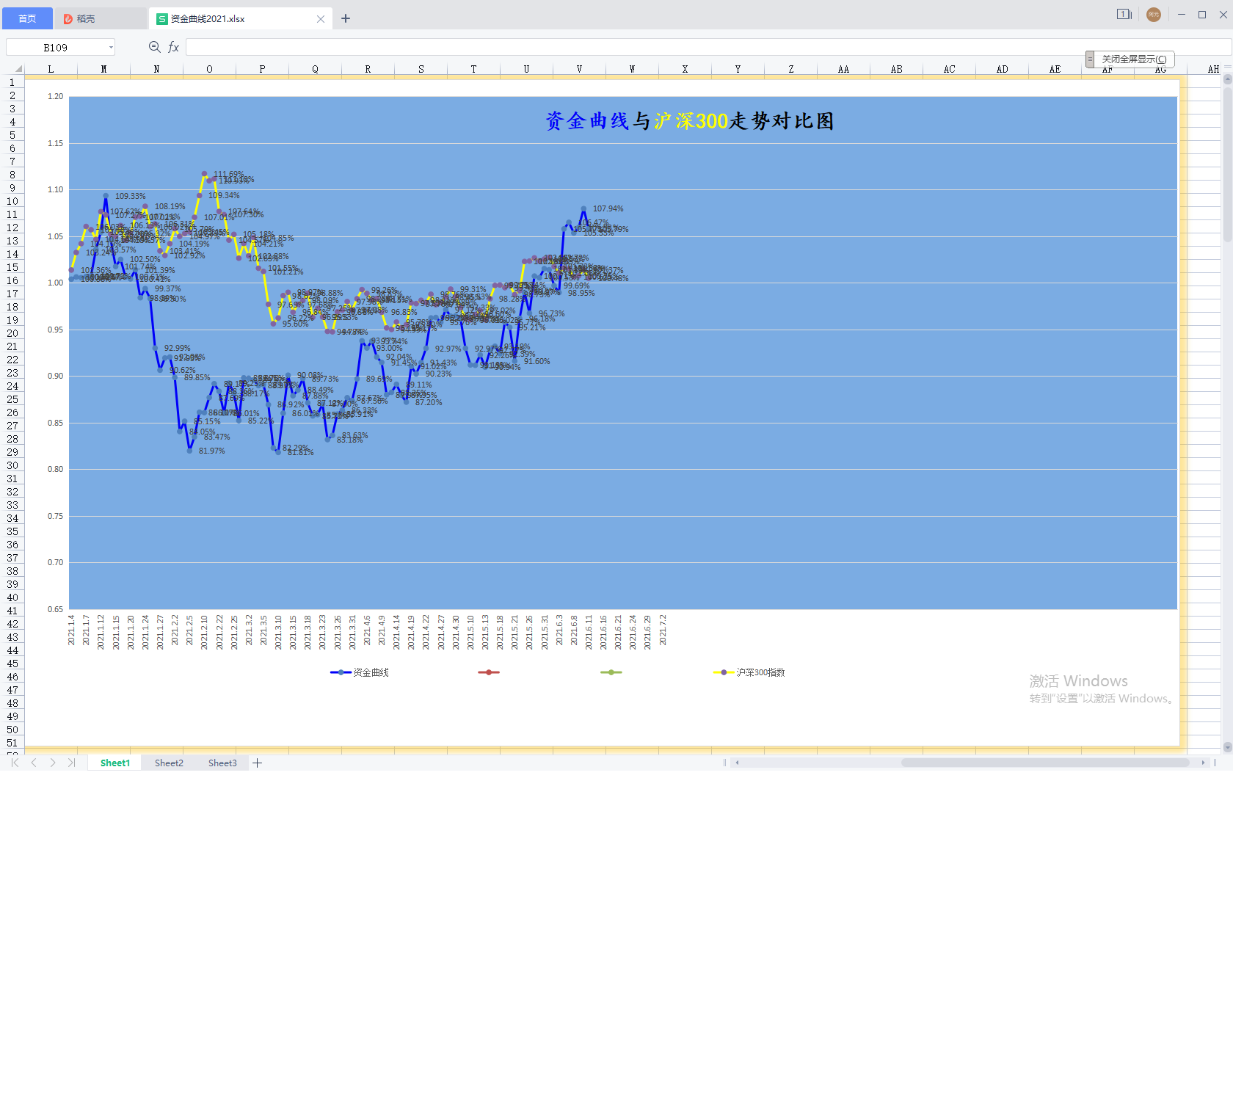1233x1098 pixels.
Task: Click the 关闭全屏显示 button
Action: pos(1133,59)
